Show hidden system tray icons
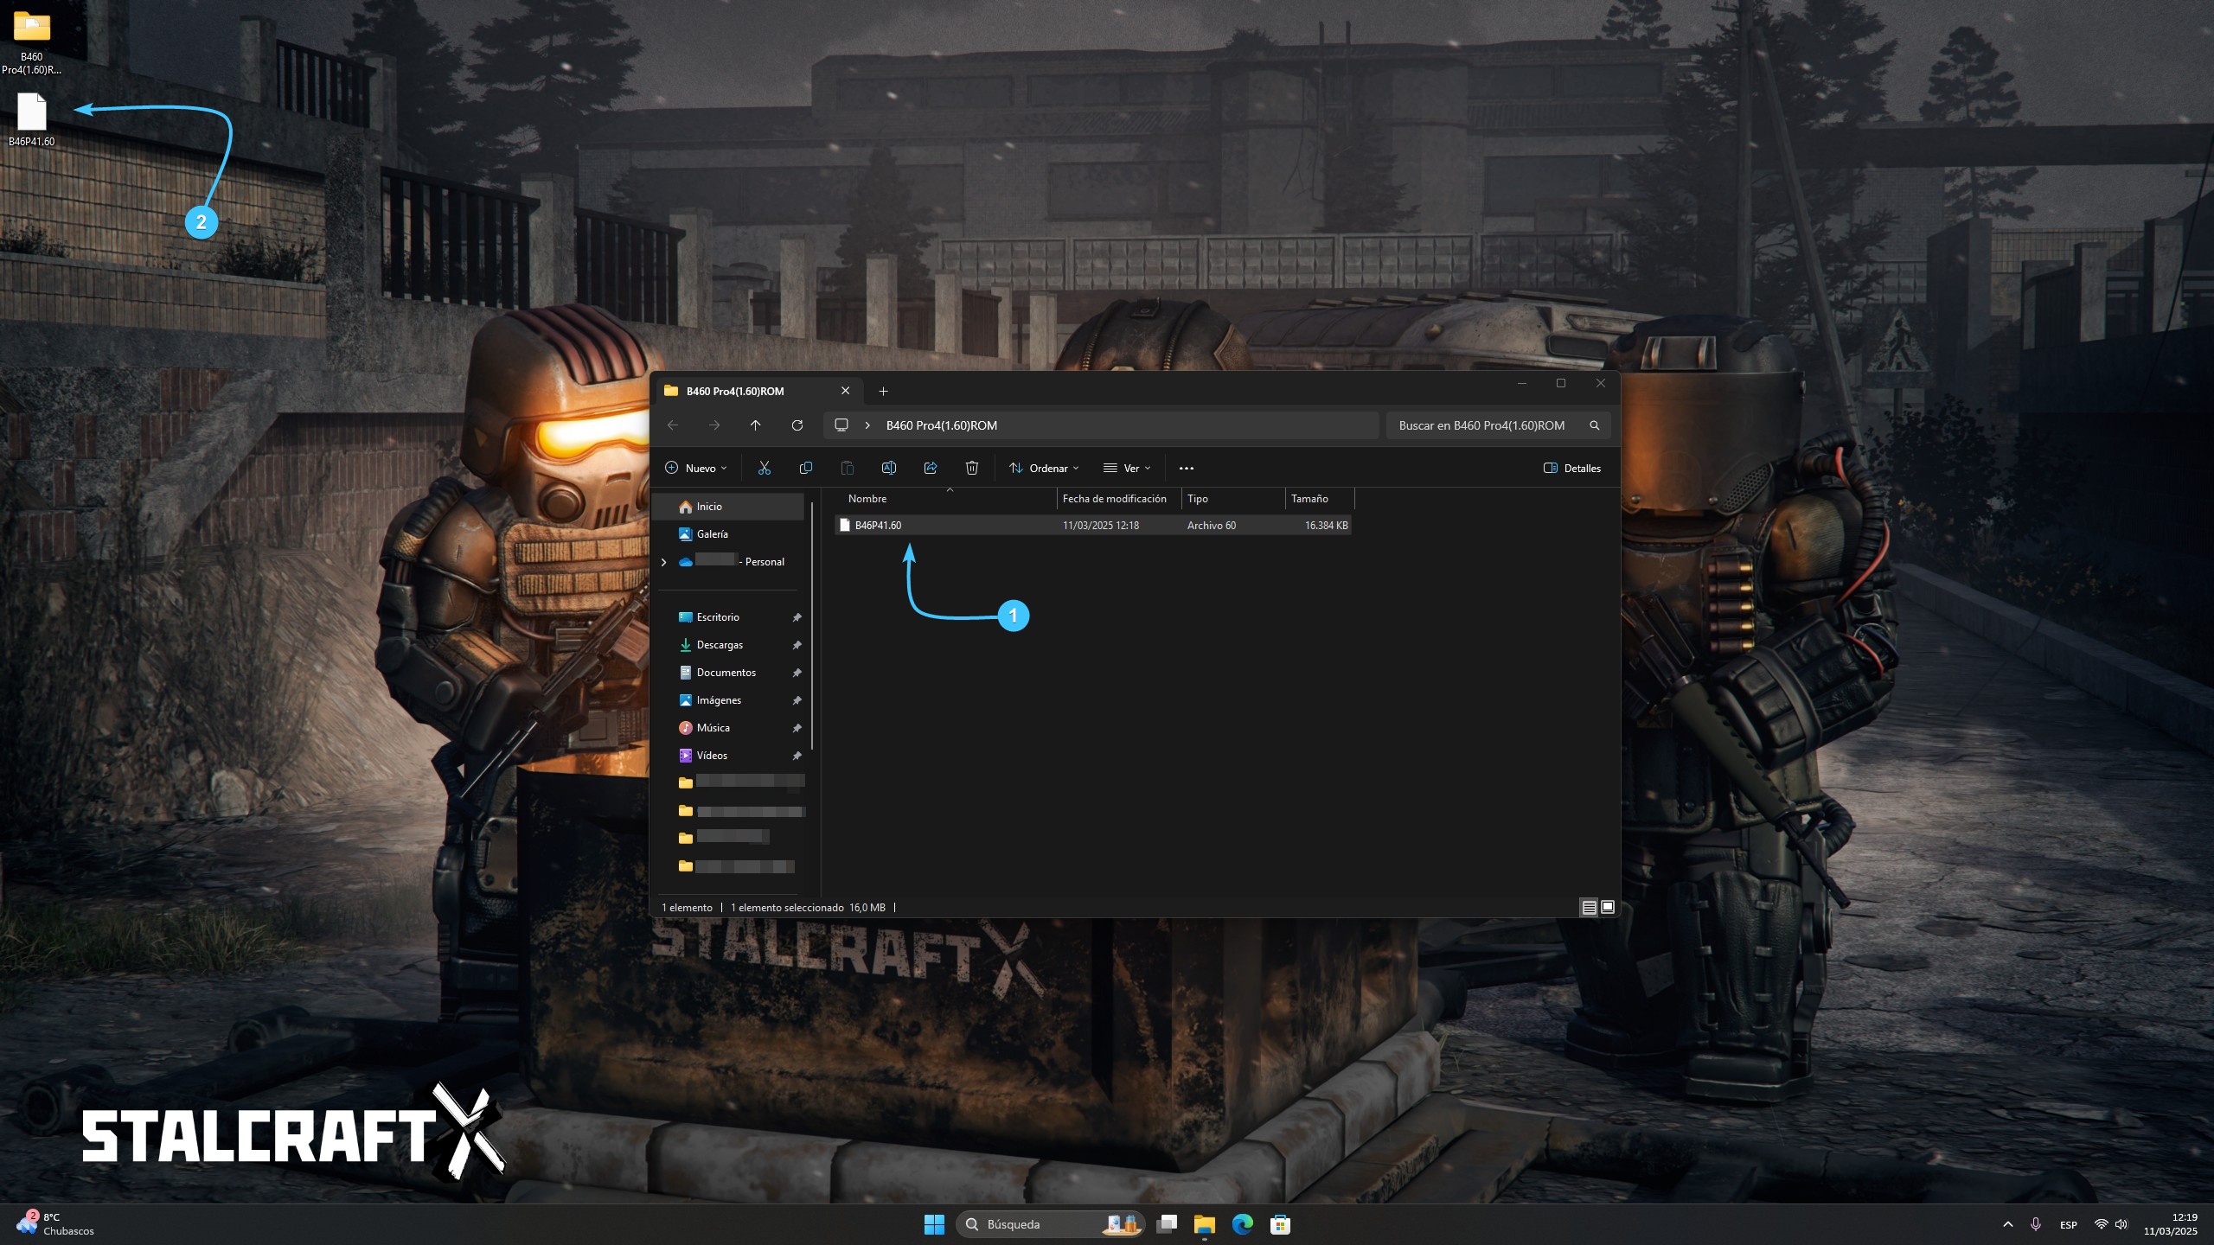Viewport: 2214px width, 1245px height. pyautogui.click(x=2008, y=1224)
